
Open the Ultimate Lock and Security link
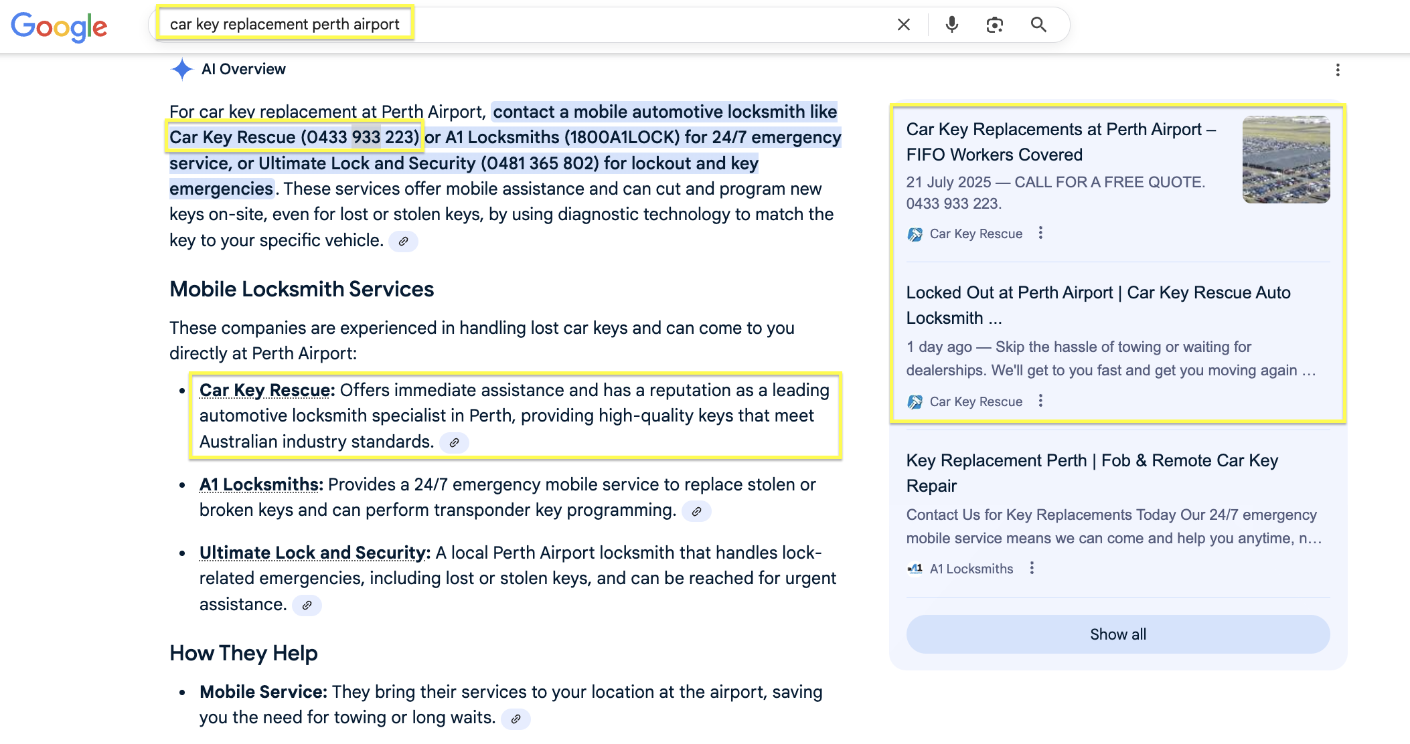pyautogui.click(x=313, y=553)
